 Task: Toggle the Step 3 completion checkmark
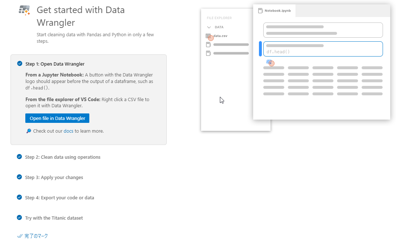(x=19, y=177)
